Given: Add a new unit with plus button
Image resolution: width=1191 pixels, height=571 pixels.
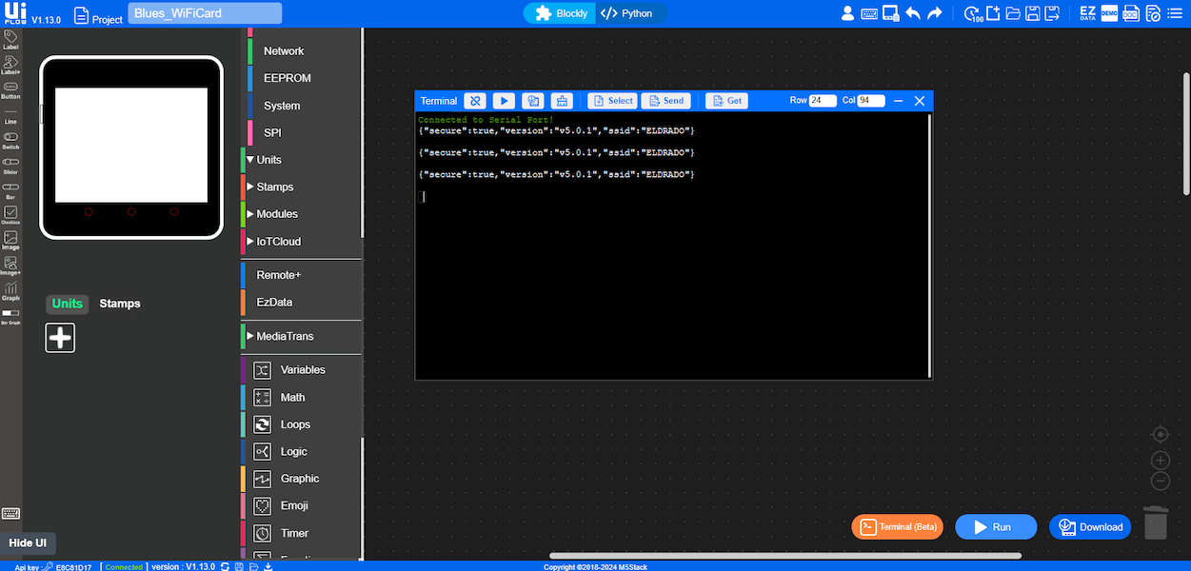Looking at the screenshot, I should point(60,338).
